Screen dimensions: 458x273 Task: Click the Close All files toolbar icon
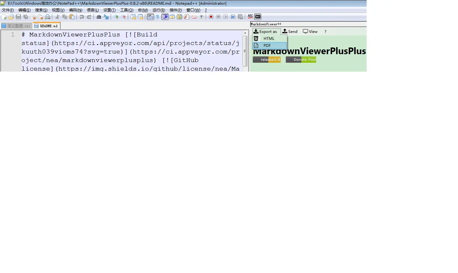coord(40,17)
